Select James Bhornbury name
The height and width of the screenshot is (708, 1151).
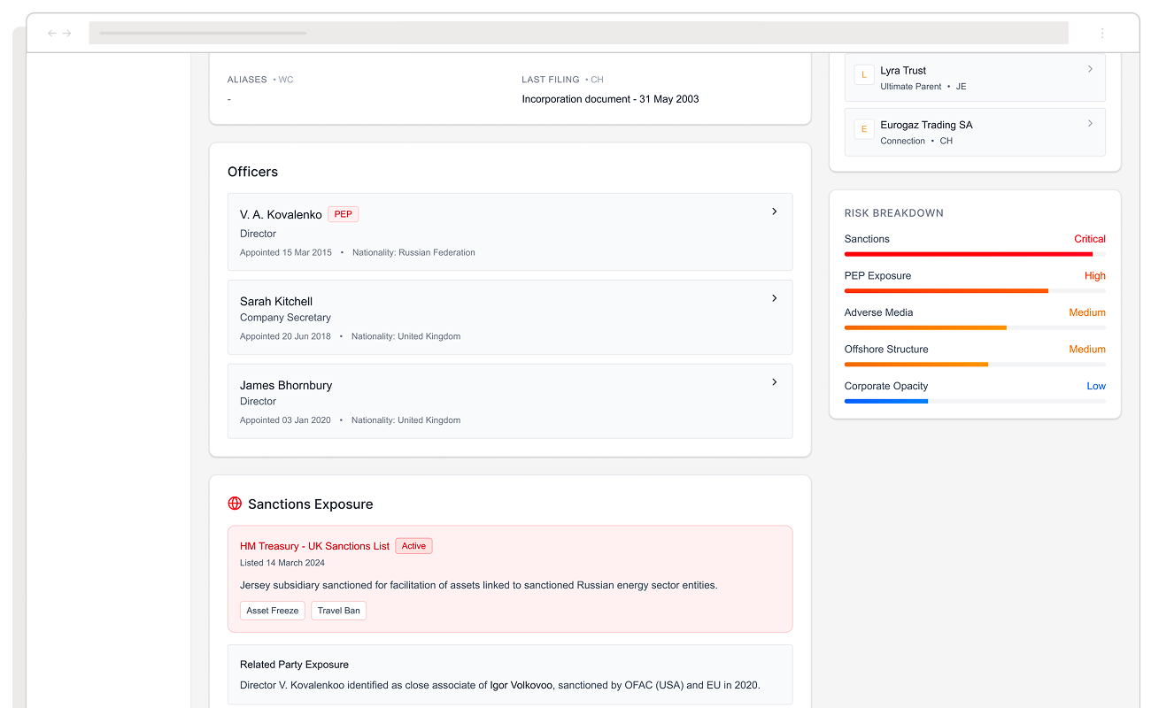(286, 386)
